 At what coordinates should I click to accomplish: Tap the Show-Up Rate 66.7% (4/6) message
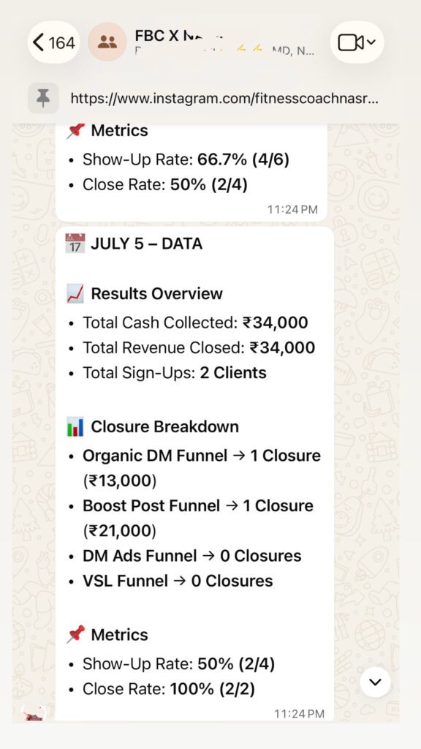pyautogui.click(x=179, y=159)
